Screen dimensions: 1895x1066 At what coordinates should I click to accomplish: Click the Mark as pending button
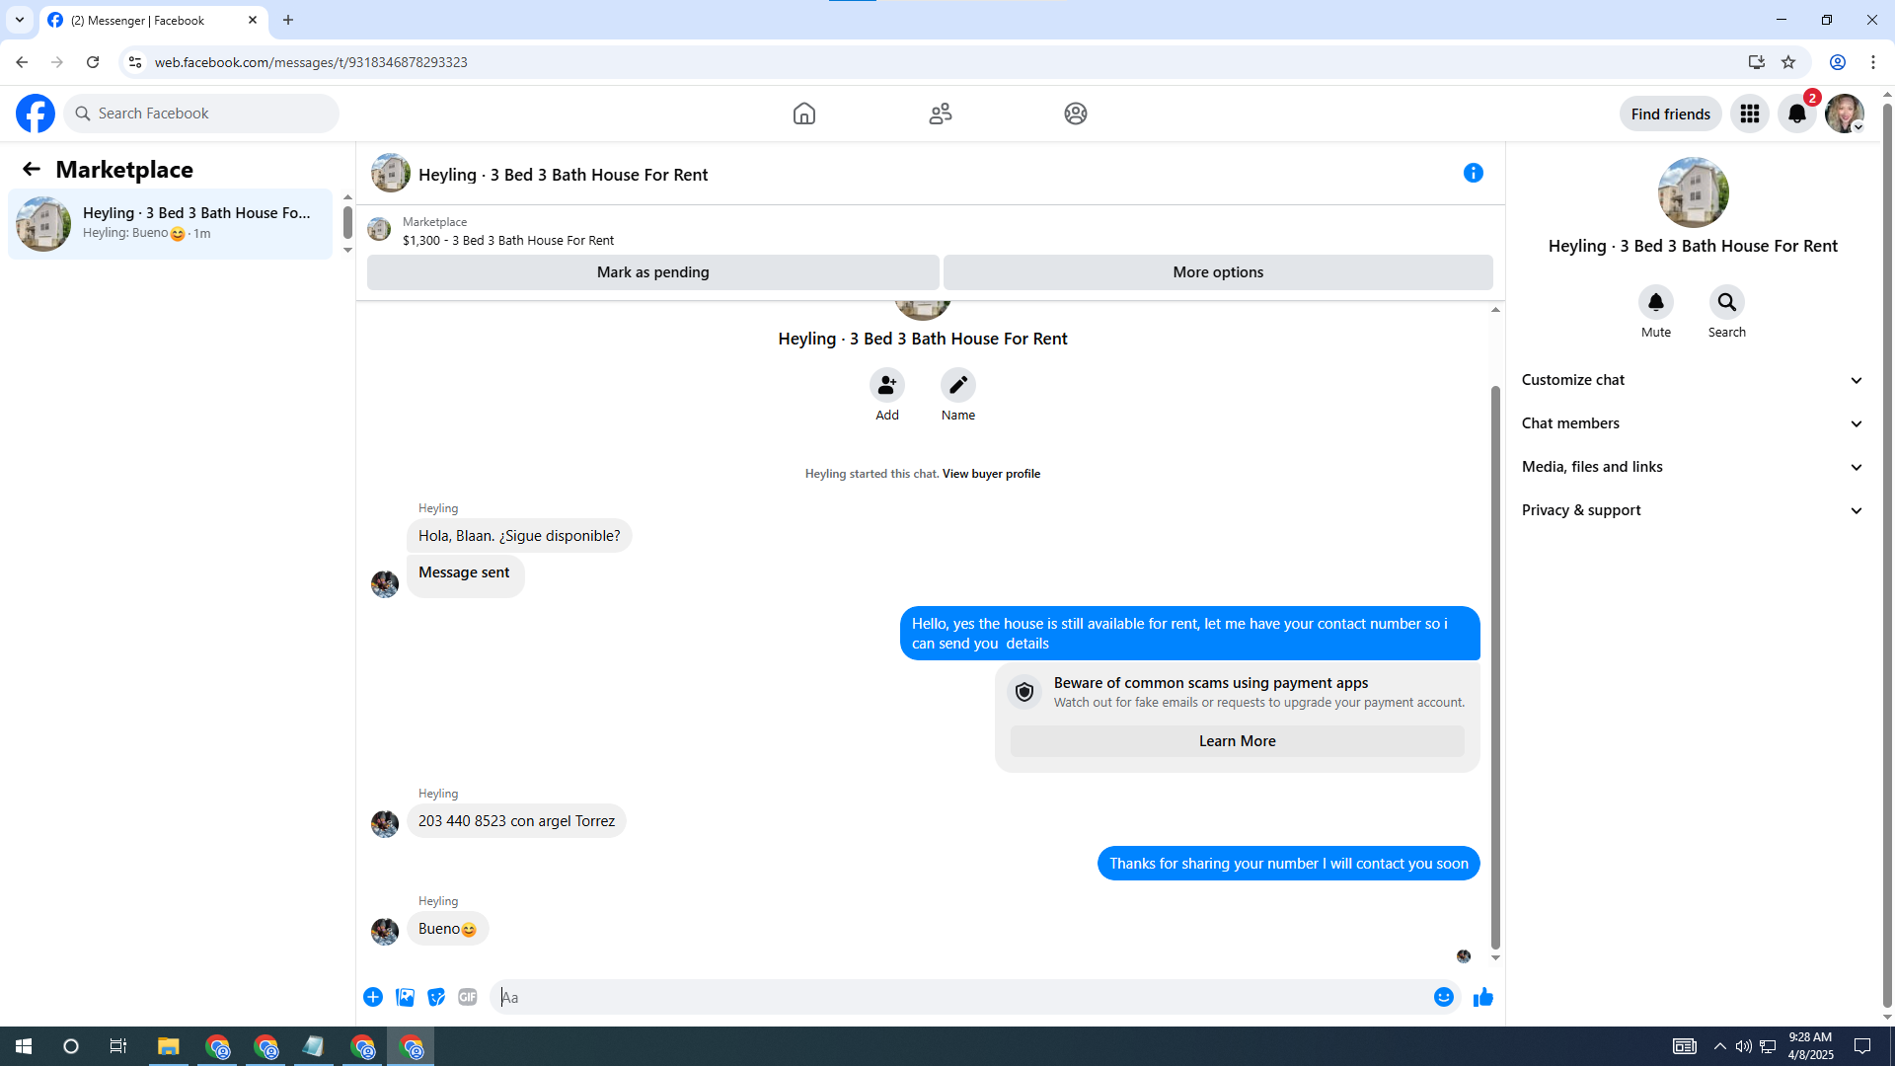652,272
